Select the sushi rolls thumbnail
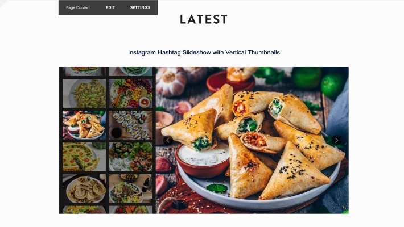The height and width of the screenshot is (227, 404). click(x=131, y=125)
